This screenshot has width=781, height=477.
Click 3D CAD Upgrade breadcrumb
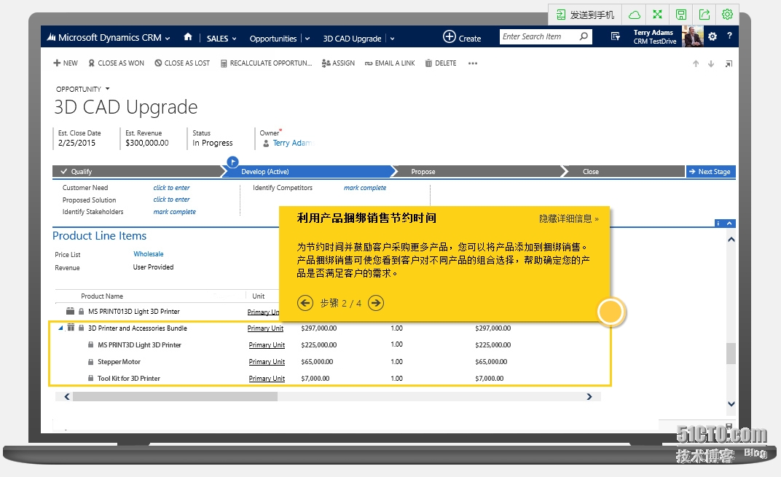(352, 39)
